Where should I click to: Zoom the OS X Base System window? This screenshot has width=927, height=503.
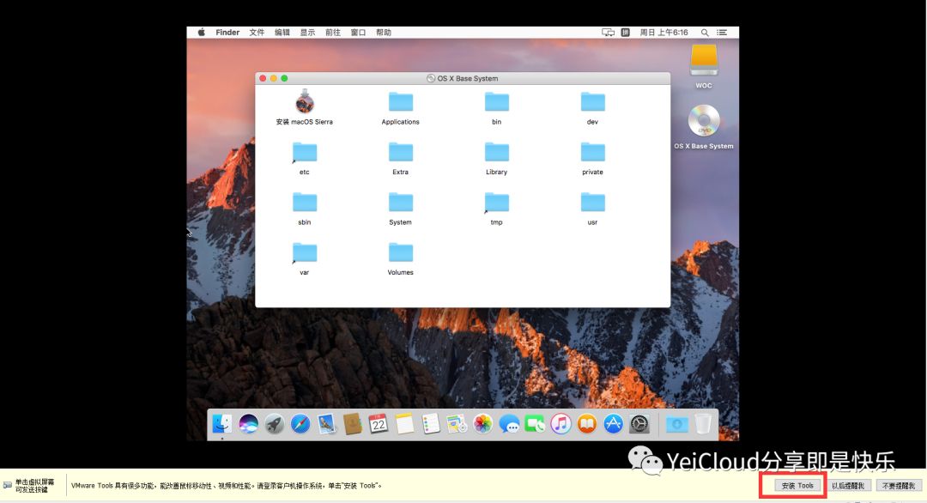284,78
